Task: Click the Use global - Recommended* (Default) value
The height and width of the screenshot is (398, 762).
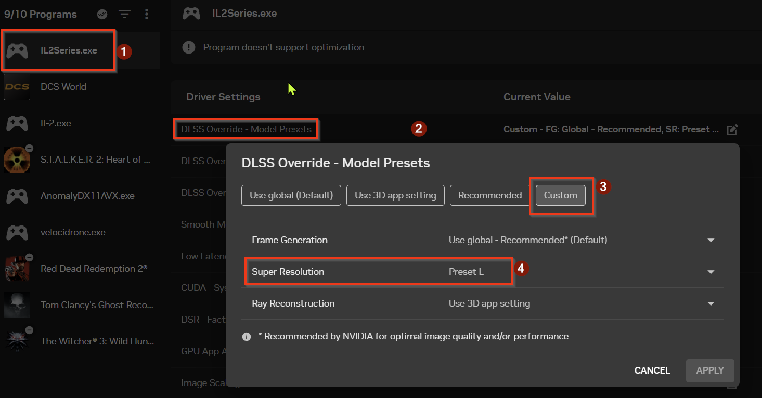Action: coord(528,240)
